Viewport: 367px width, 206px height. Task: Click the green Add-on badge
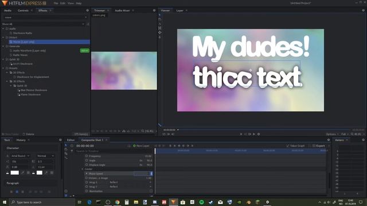pos(85,50)
